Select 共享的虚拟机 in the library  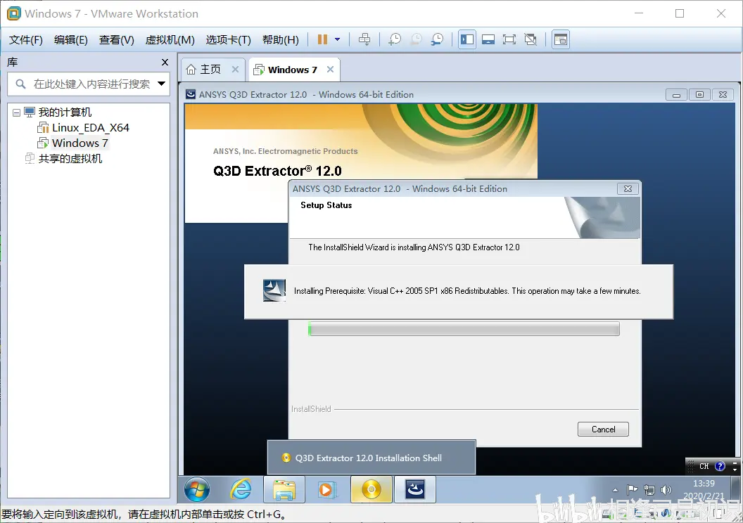tap(70, 159)
